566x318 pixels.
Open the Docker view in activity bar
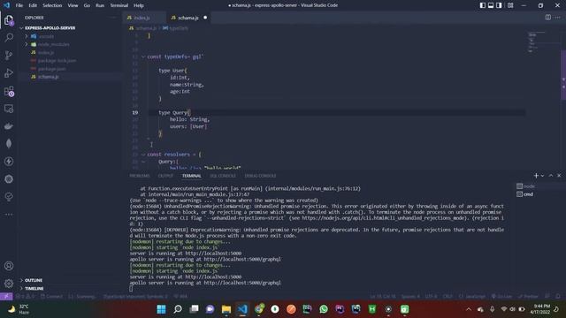(9, 126)
